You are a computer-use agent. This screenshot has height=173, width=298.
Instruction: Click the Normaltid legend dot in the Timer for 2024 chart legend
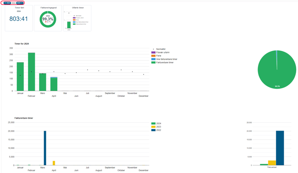click(153, 49)
